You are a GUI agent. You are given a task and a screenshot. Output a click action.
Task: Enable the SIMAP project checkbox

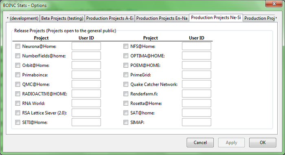pos(126,122)
